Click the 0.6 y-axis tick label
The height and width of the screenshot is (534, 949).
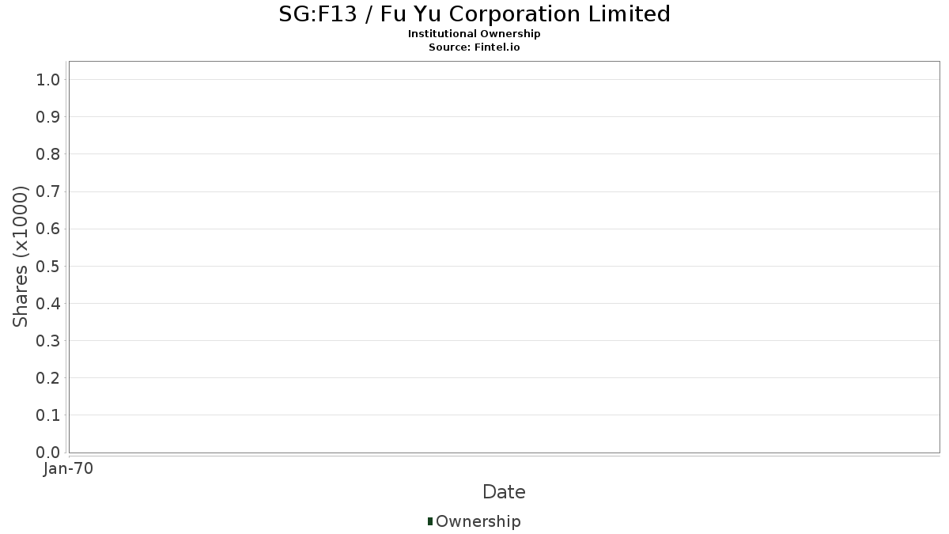(48, 229)
